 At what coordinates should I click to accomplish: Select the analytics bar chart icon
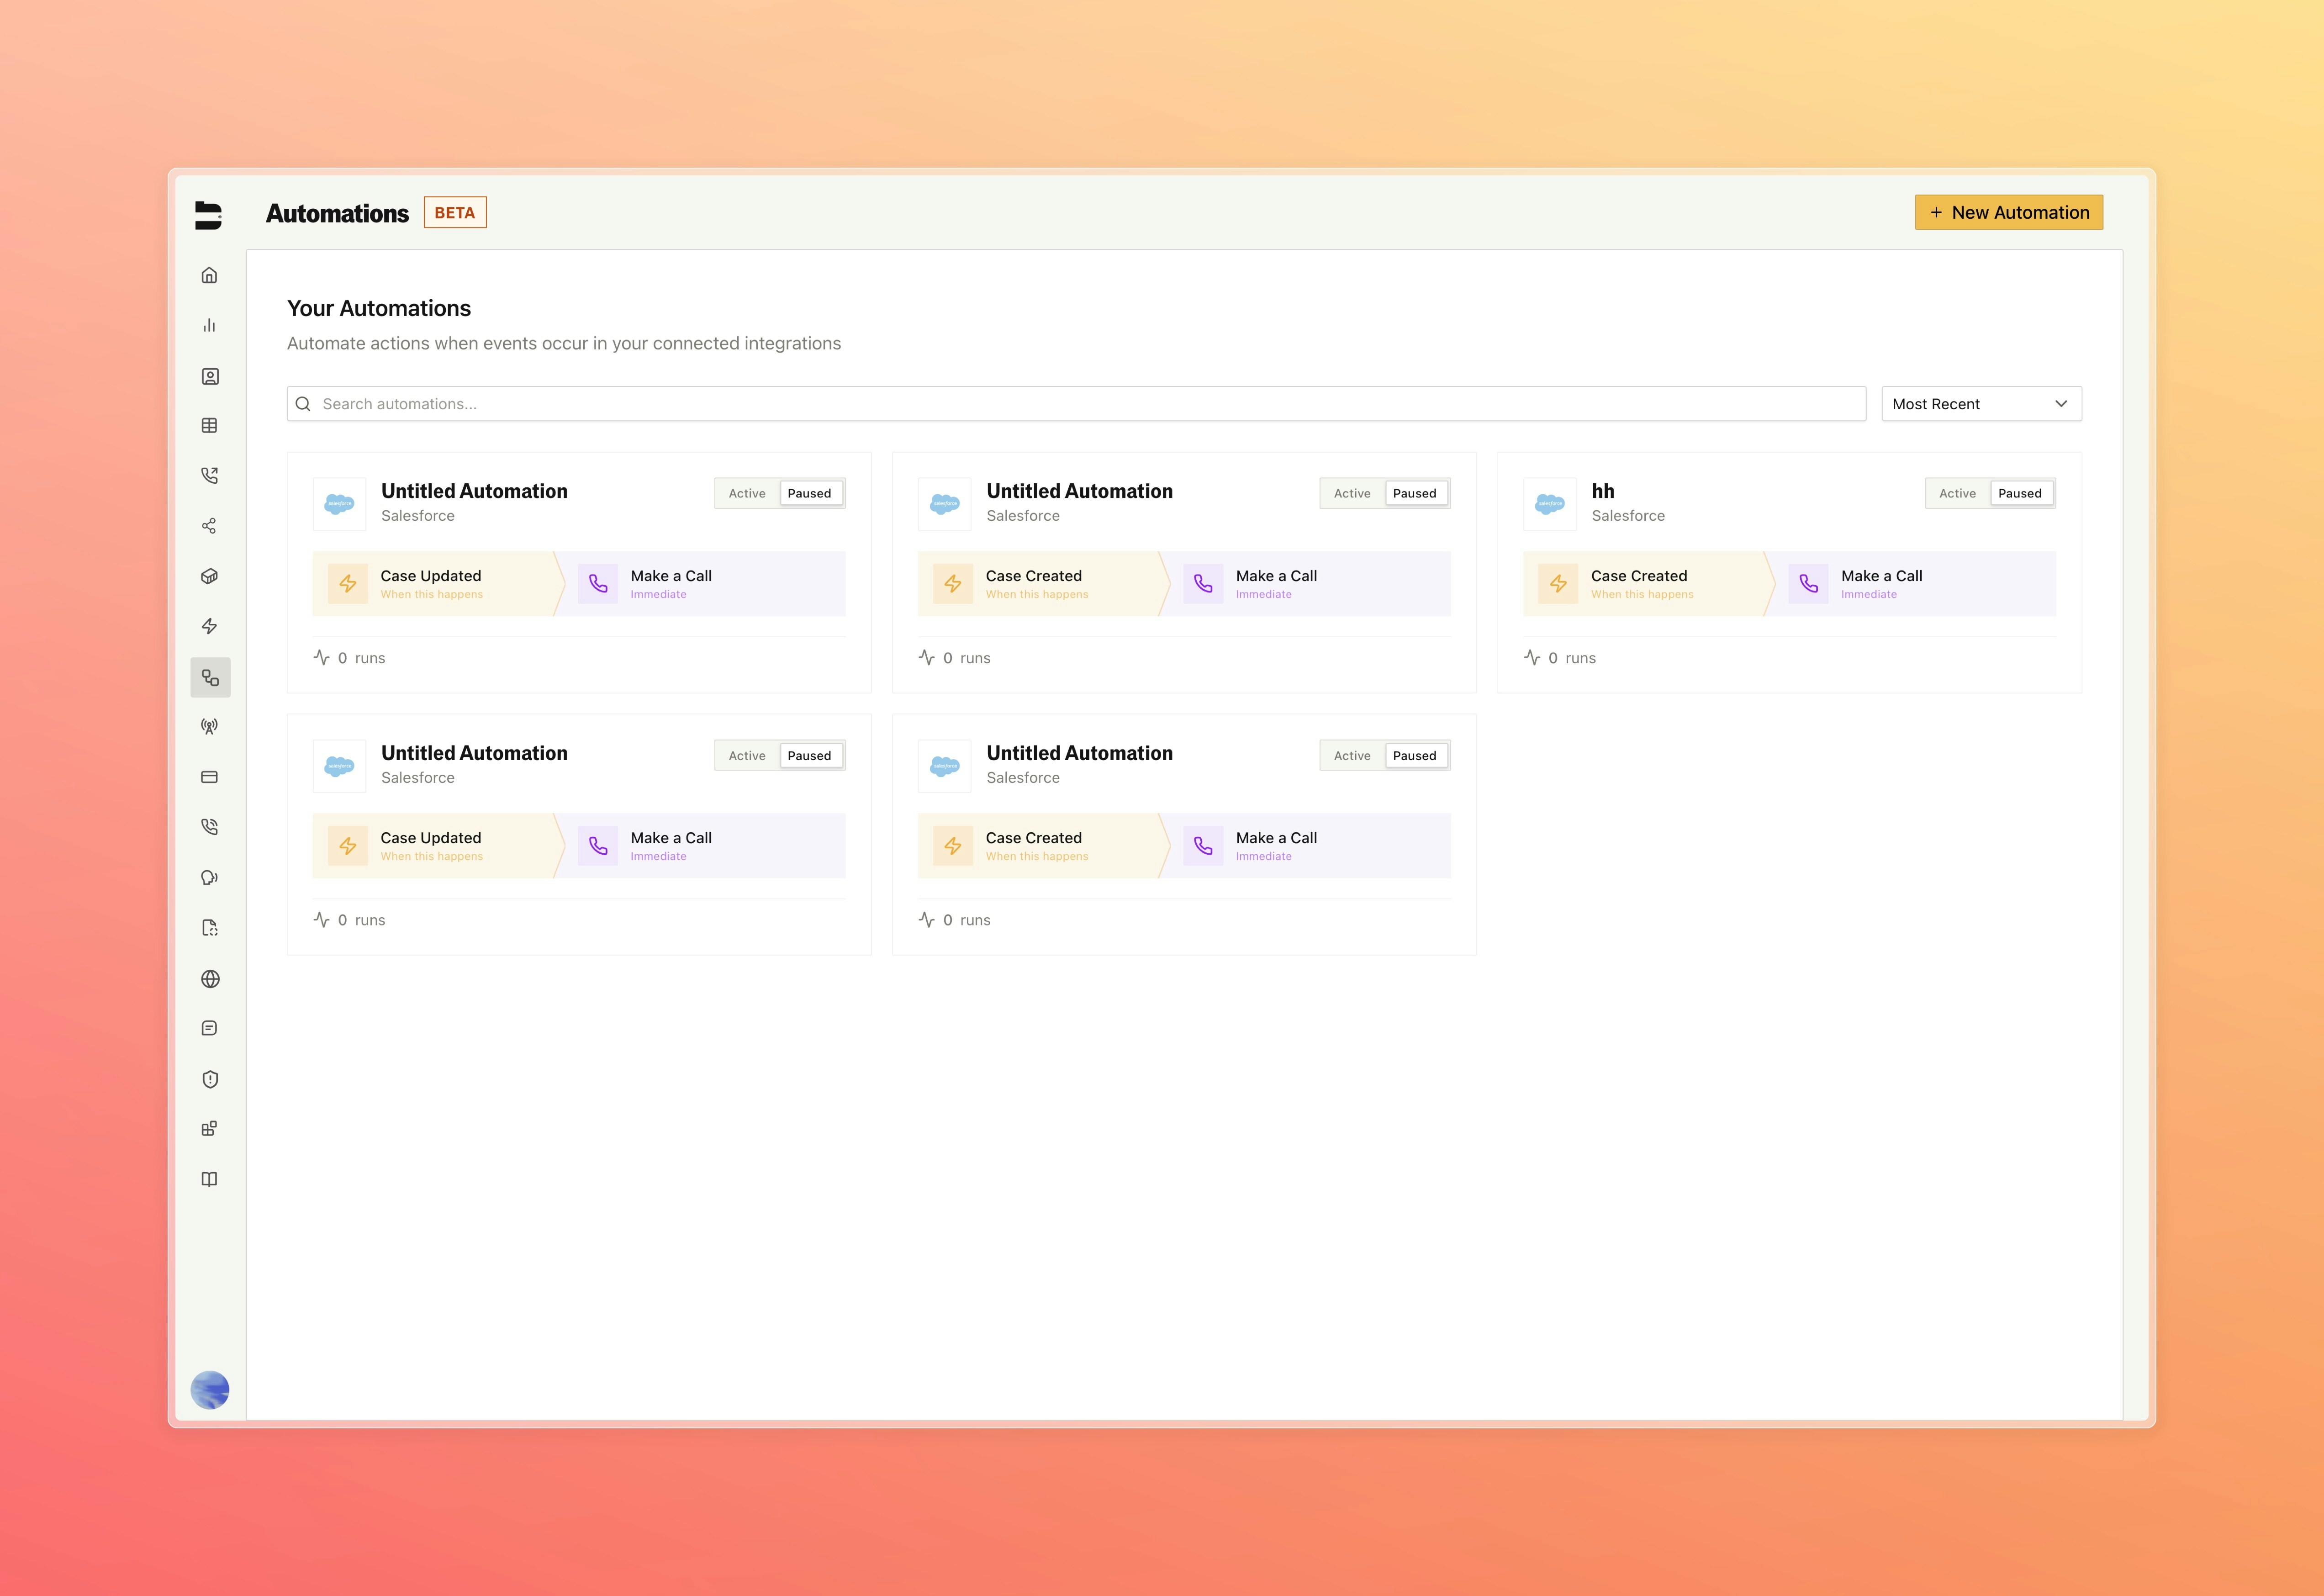click(210, 325)
